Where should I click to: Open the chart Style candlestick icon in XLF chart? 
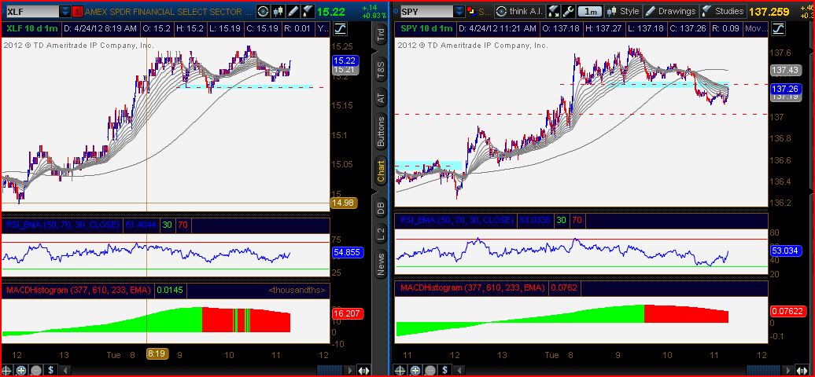pos(278,11)
